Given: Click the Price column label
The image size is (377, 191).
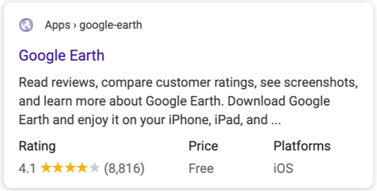Looking at the screenshot, I should [203, 146].
